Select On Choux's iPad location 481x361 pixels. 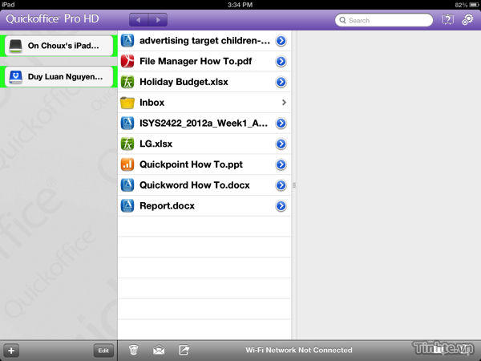coord(58,47)
